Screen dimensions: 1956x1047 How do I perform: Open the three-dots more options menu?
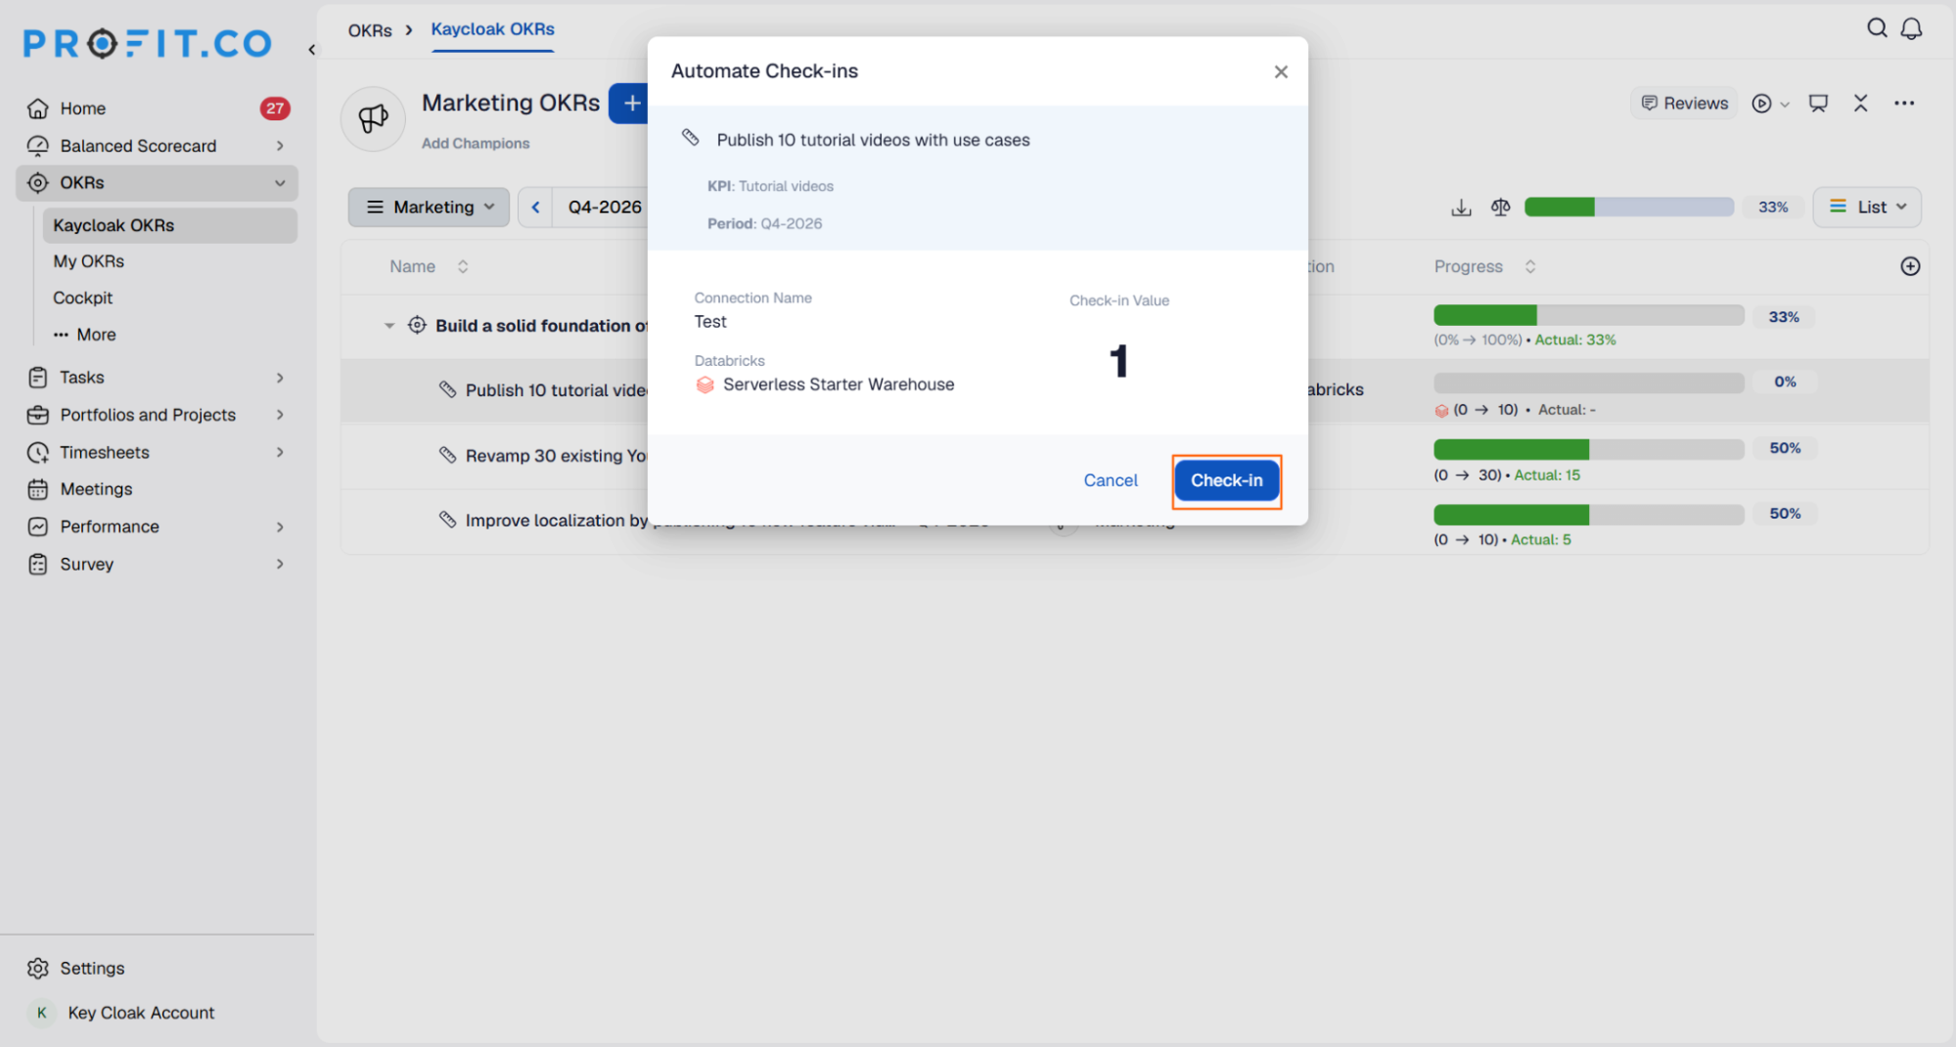click(x=1903, y=104)
